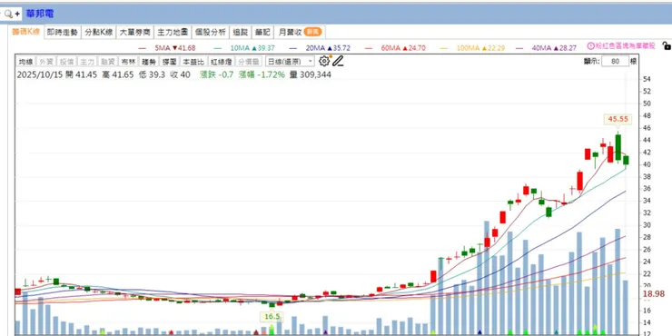Image resolution: width=672 pixels, height=336 pixels.
Task: Toggle the 外資 indicator button
Action: pos(45,62)
